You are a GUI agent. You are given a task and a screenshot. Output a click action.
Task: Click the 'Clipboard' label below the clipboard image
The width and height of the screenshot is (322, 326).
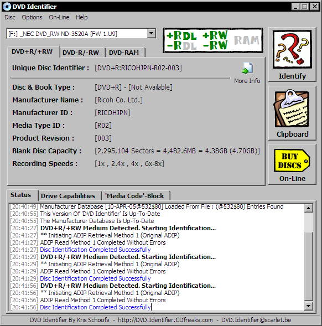coord(292,134)
